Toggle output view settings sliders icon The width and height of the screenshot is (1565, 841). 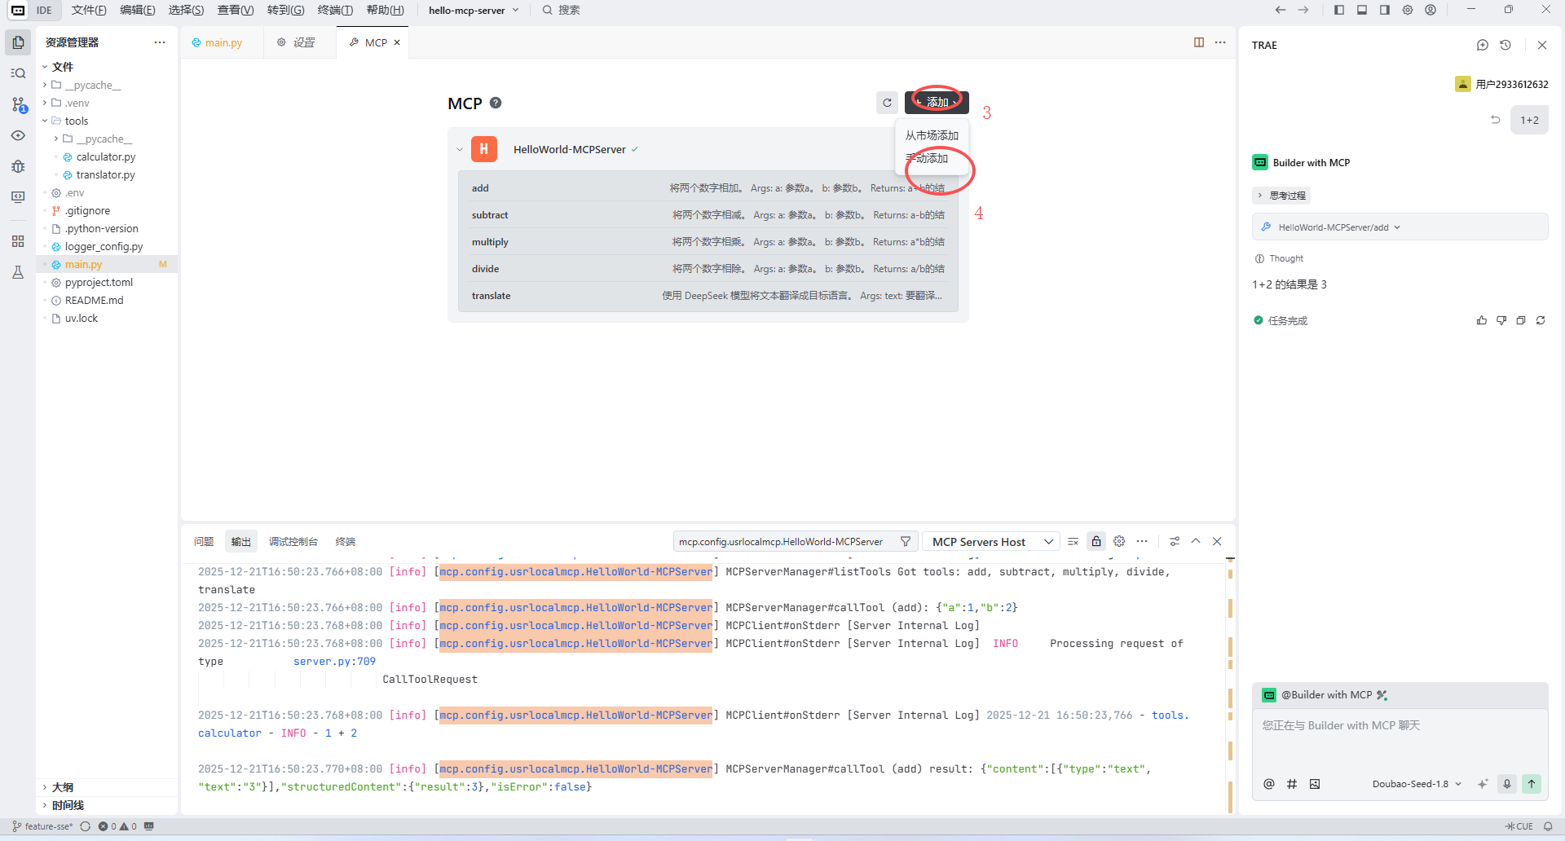(1175, 541)
